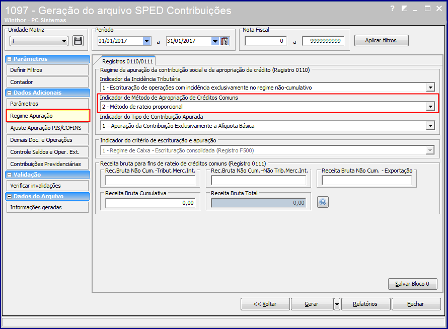Click Receita Bruta Não Cum. - Exportação field
Screen dimensions: 448x329
366,181
